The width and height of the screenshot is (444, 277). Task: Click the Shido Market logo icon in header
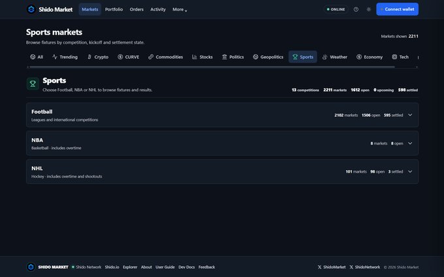click(x=31, y=9)
